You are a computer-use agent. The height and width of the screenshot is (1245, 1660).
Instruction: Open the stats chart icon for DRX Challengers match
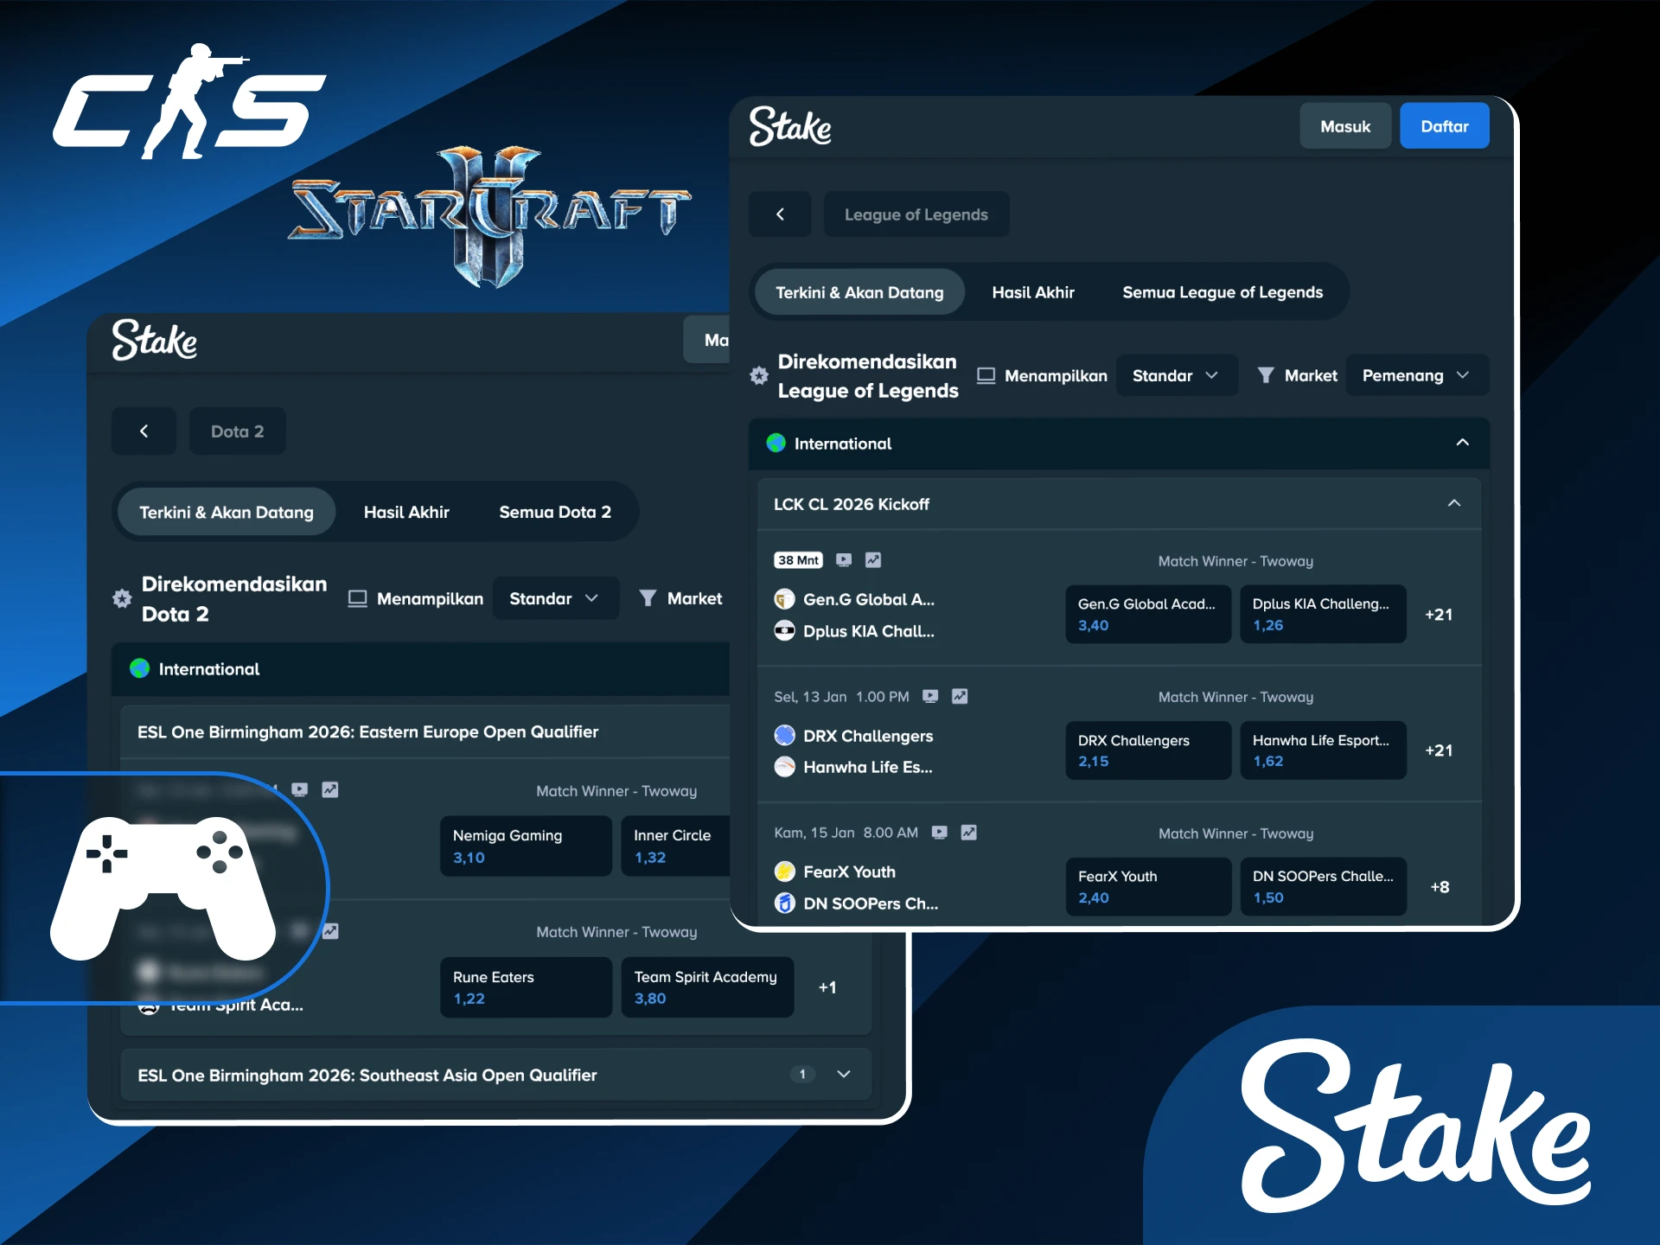tap(960, 696)
